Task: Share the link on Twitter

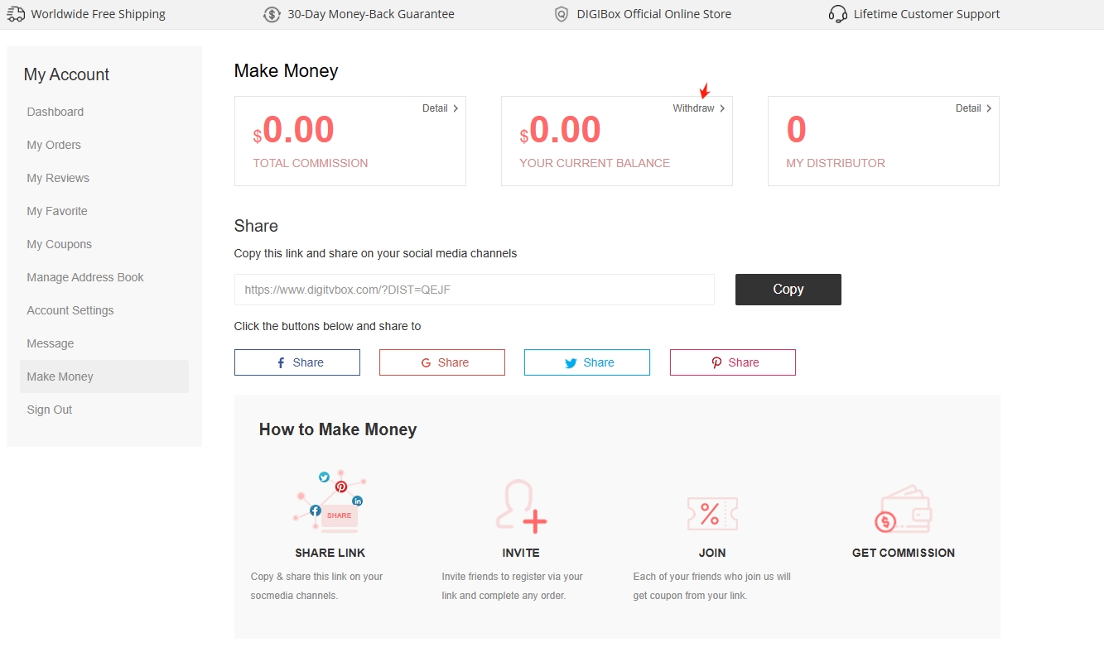Action: 587,362
